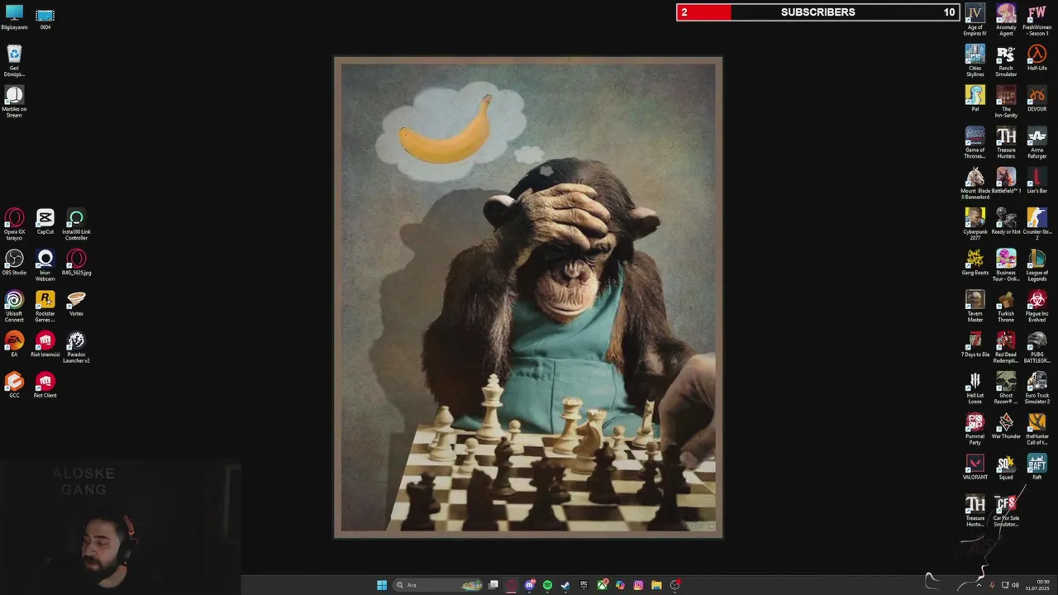Select Car For Sale Simulator icon
This screenshot has height=595, width=1058.
(1006, 511)
